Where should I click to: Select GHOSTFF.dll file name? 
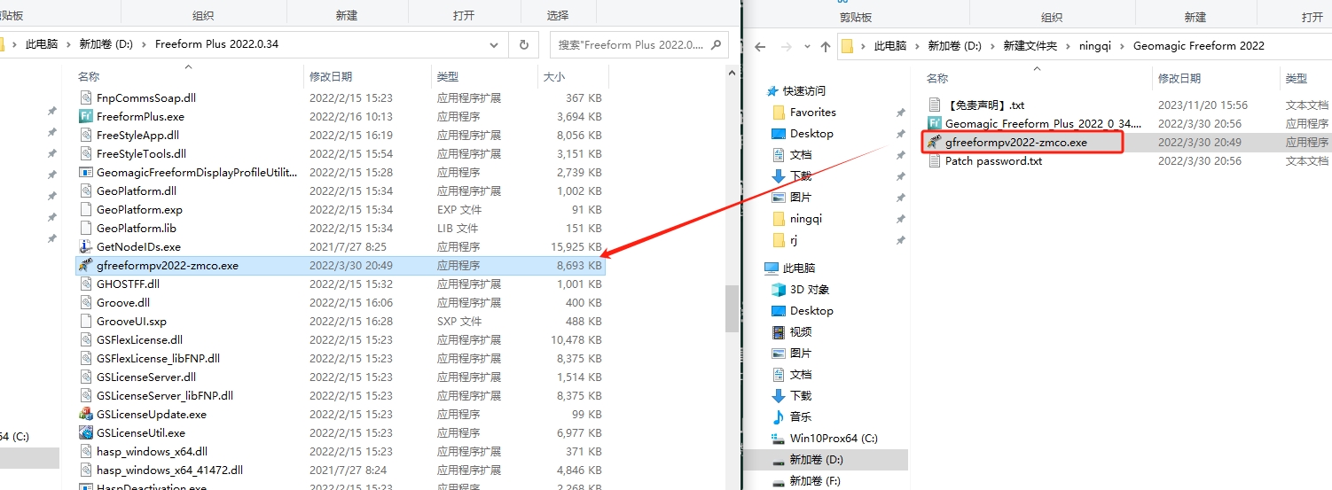coord(128,284)
